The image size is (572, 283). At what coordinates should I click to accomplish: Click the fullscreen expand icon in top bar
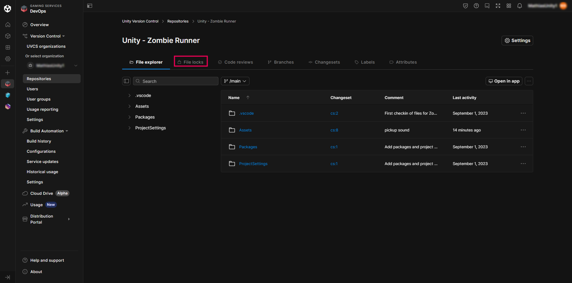pyautogui.click(x=498, y=6)
